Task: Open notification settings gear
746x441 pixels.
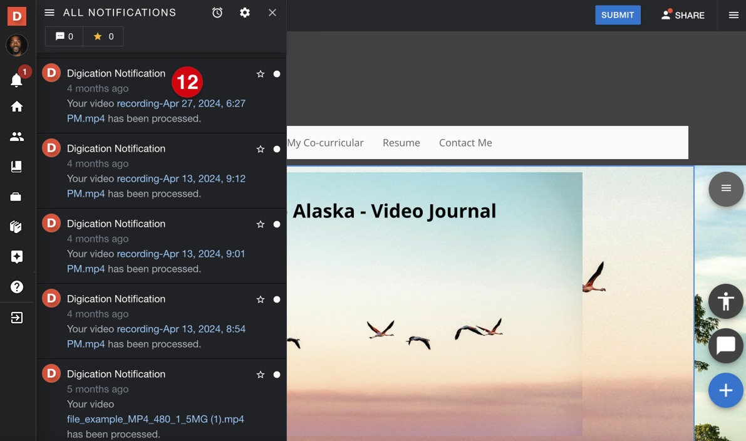Action: coord(245,13)
